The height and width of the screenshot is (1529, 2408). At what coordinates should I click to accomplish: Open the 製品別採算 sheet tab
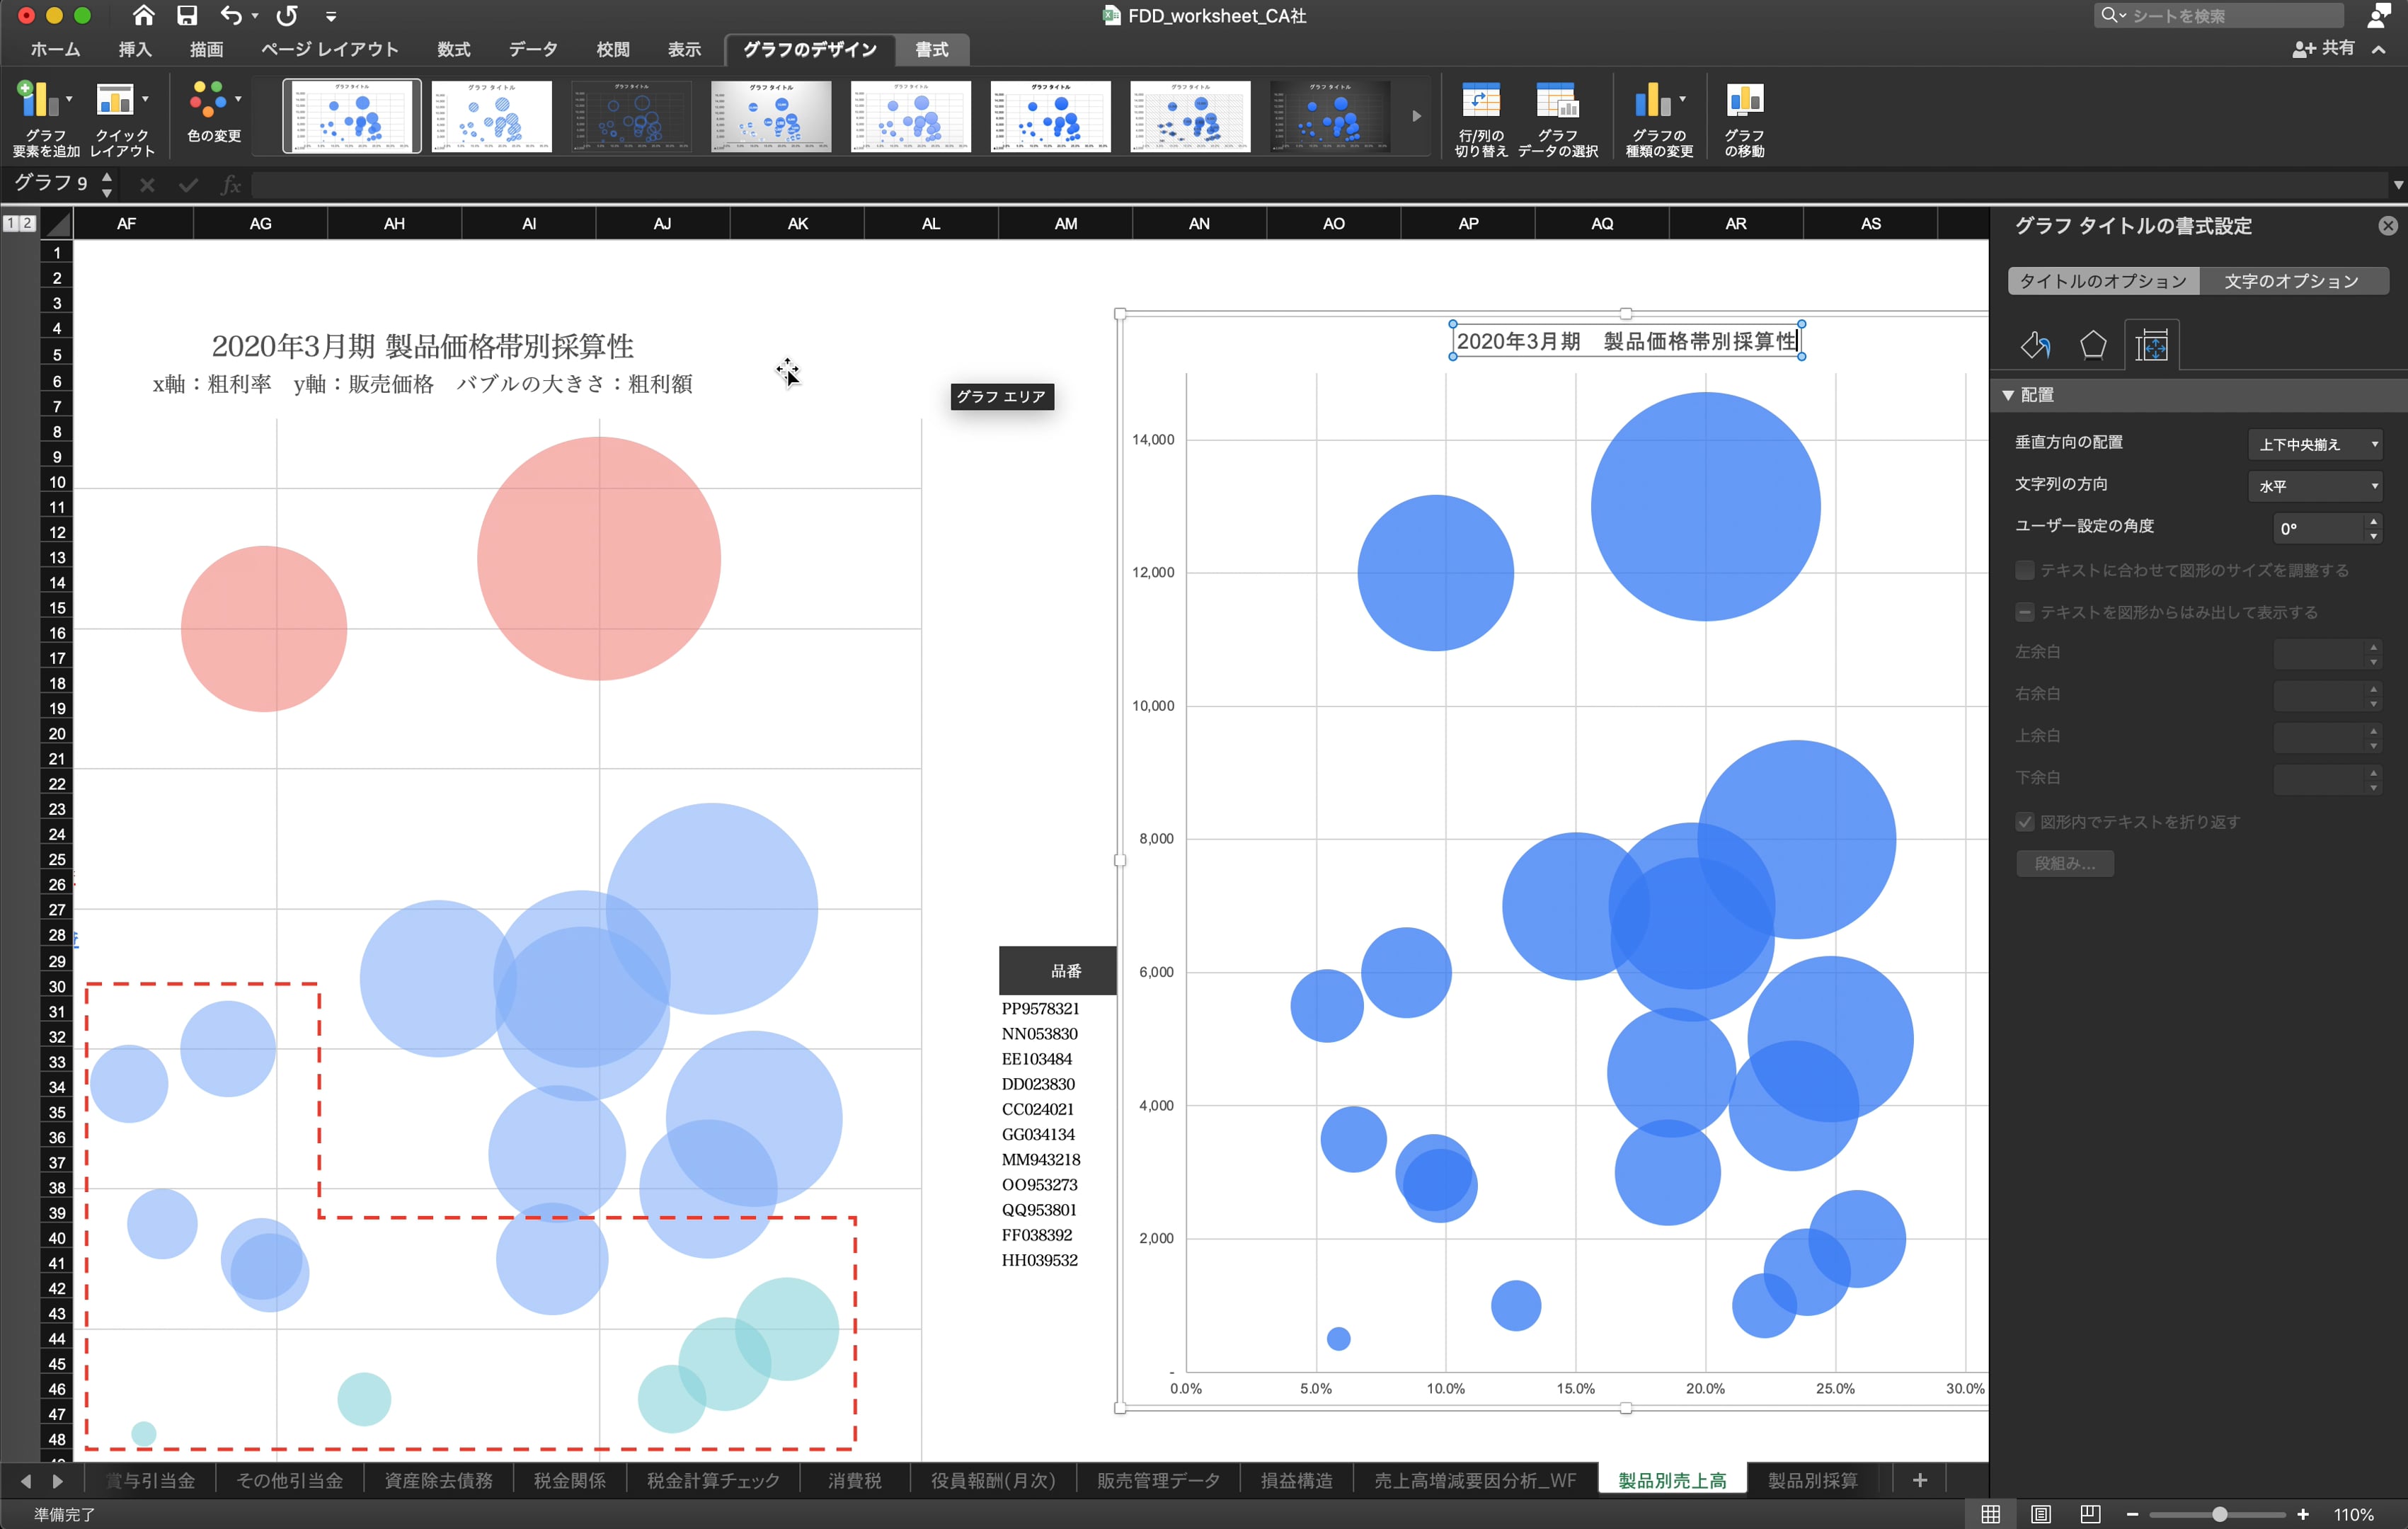(x=1812, y=1480)
